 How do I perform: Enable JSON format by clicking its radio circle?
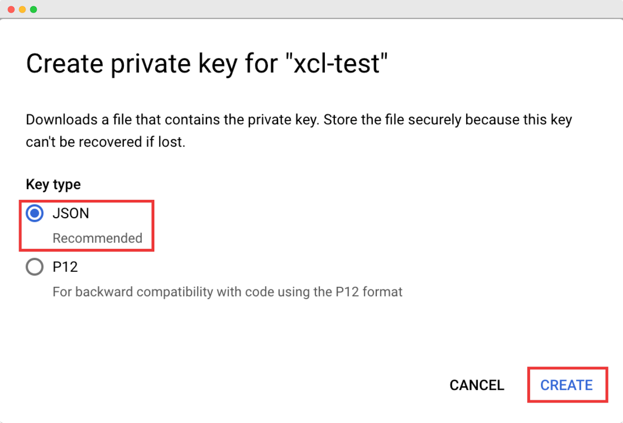[34, 213]
